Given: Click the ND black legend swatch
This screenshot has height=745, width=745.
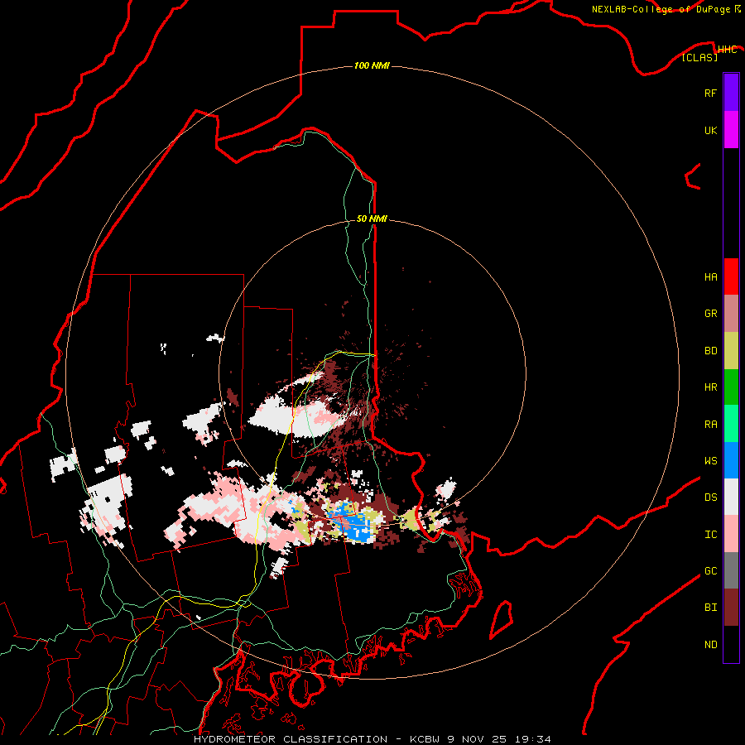Looking at the screenshot, I should point(731,644).
